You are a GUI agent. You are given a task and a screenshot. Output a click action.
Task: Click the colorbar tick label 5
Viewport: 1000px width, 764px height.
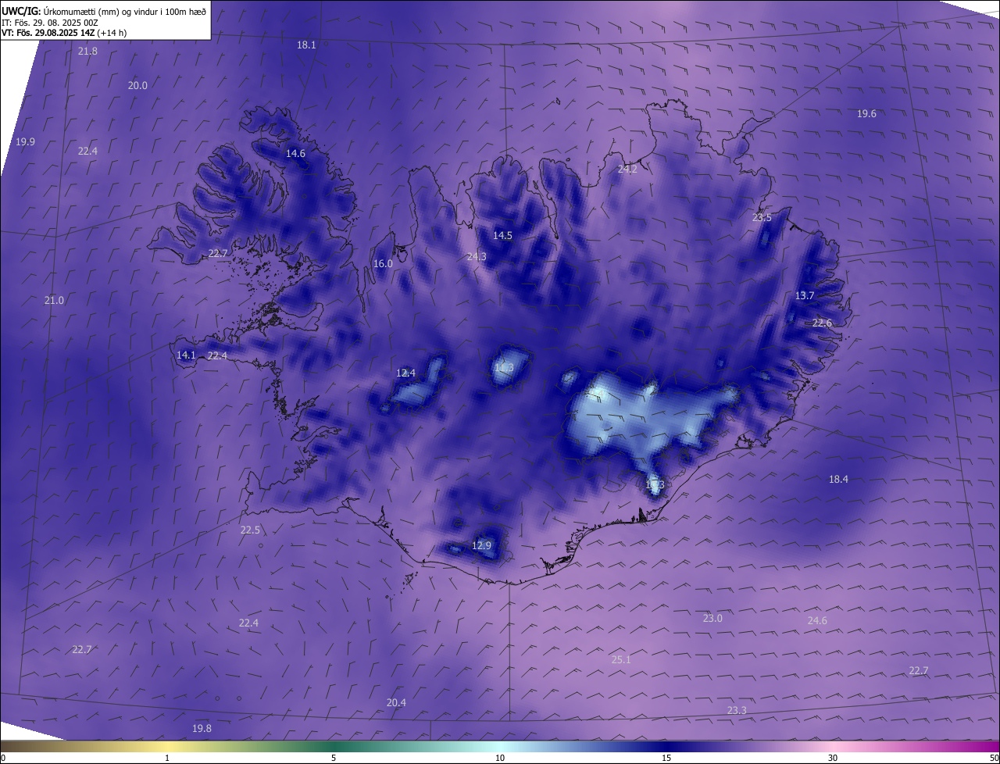click(334, 758)
